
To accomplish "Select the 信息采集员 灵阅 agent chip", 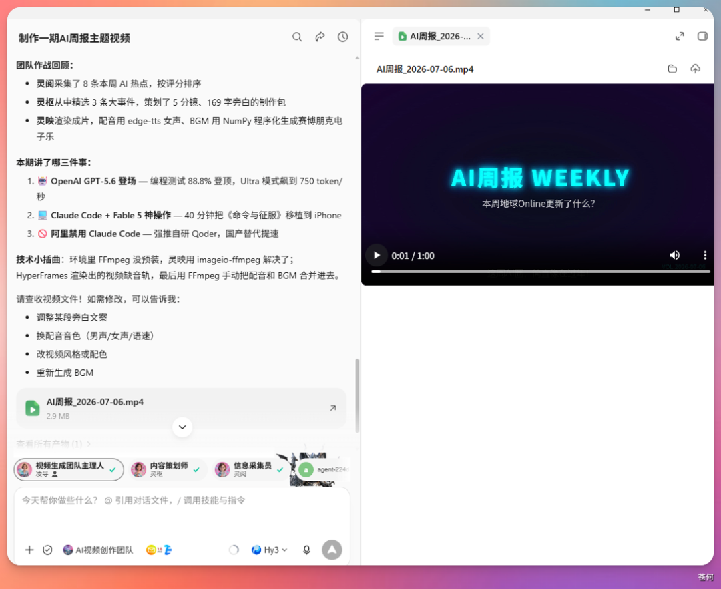I will [x=250, y=469].
